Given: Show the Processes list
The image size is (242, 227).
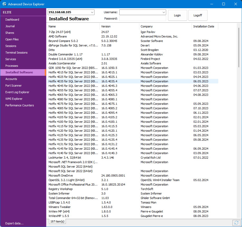Looking at the screenshot, I should pos(23,66).
